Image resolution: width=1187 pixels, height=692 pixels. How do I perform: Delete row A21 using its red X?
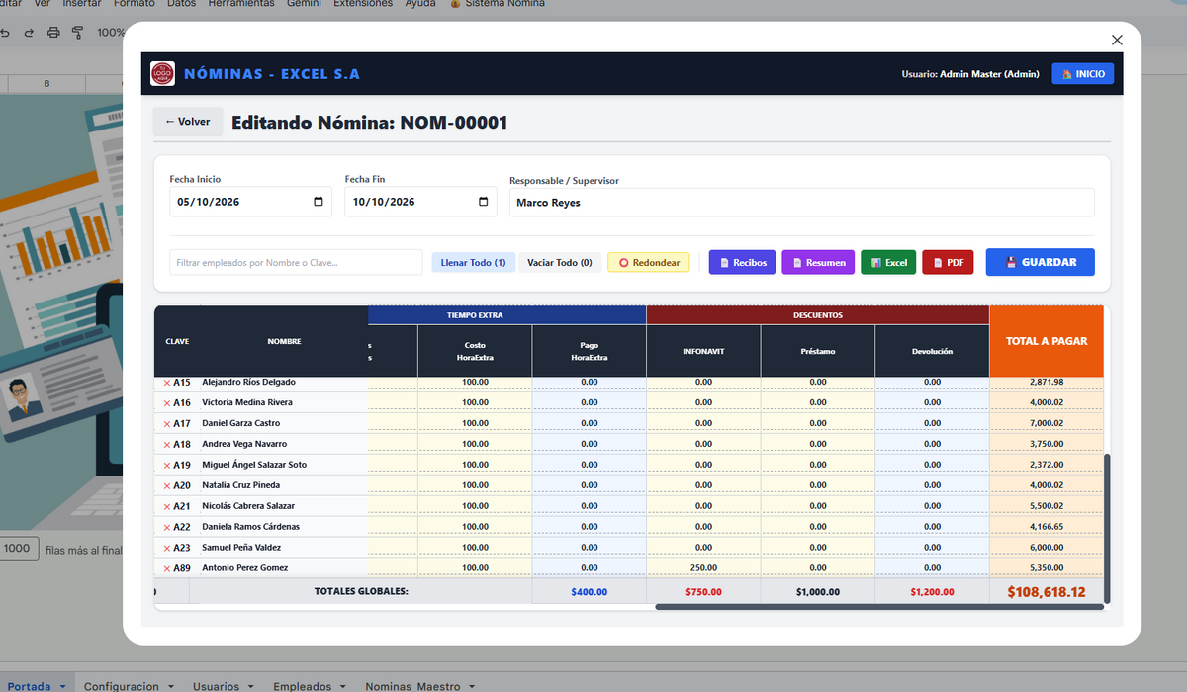(x=166, y=507)
